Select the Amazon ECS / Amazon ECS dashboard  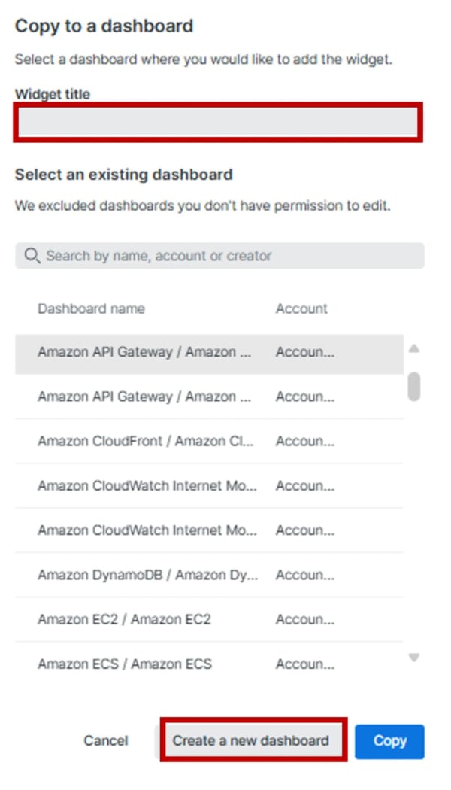click(x=125, y=664)
